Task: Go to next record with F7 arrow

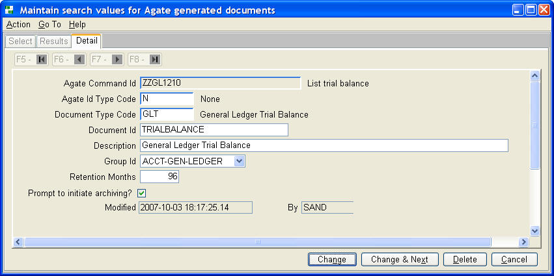Action: (117, 60)
